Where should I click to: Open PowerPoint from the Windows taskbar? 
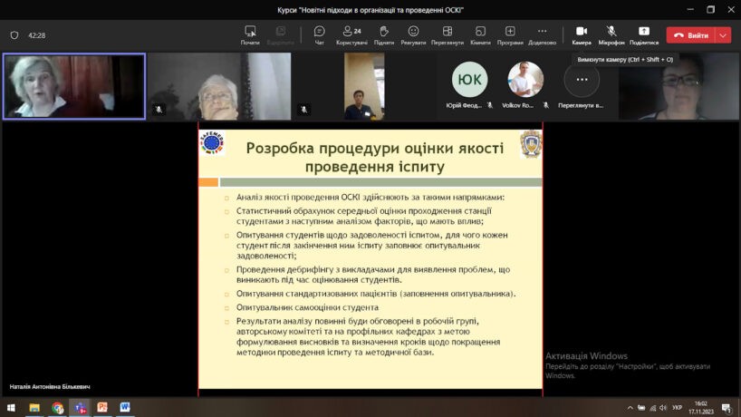[102, 408]
